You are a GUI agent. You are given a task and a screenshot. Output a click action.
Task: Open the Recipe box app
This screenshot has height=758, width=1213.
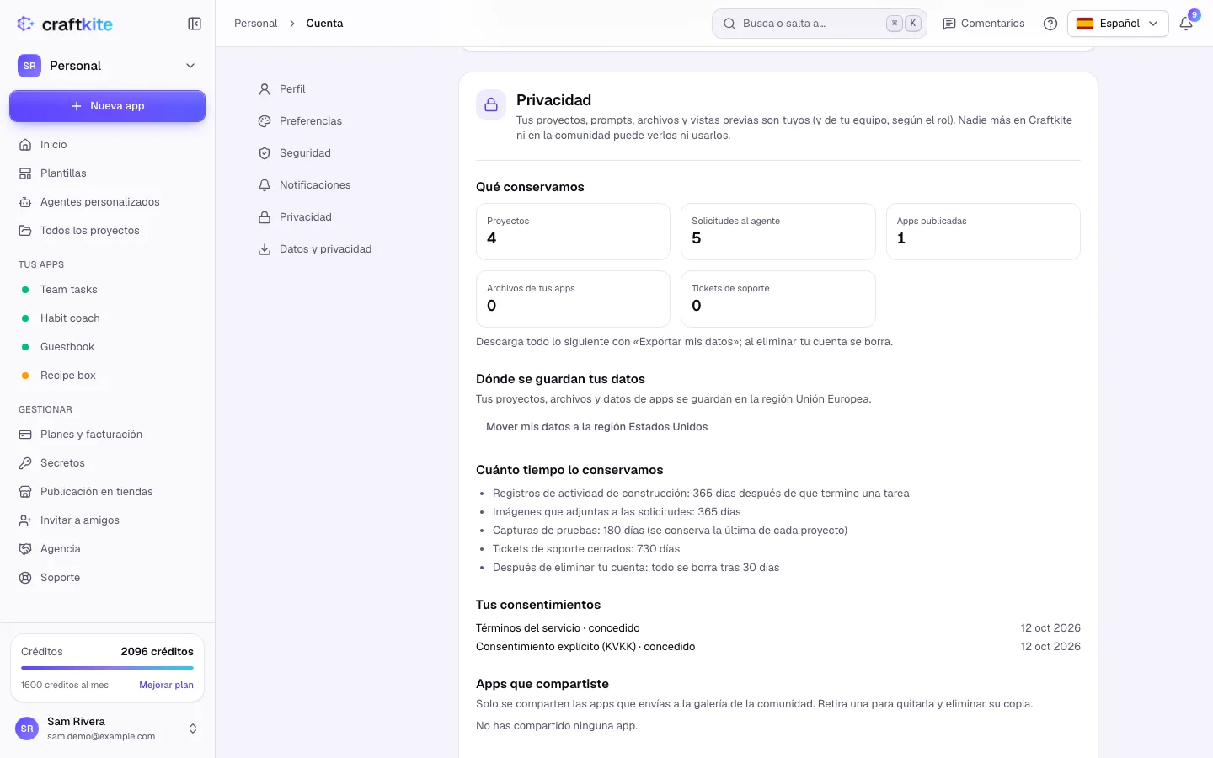point(107,376)
